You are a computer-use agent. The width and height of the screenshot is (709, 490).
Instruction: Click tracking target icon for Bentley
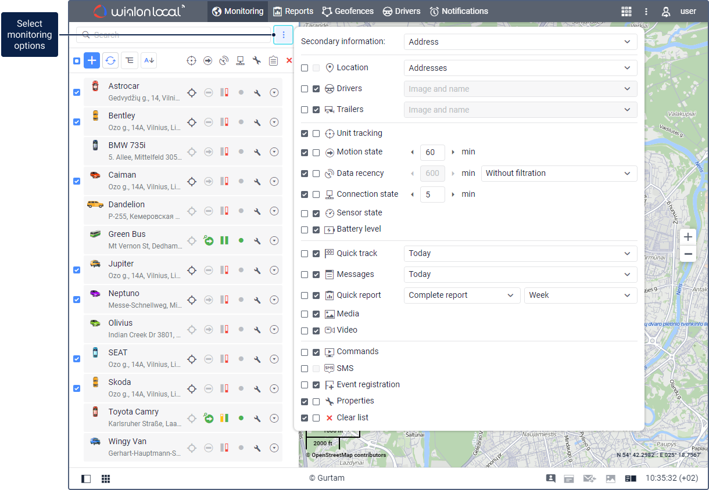click(192, 122)
